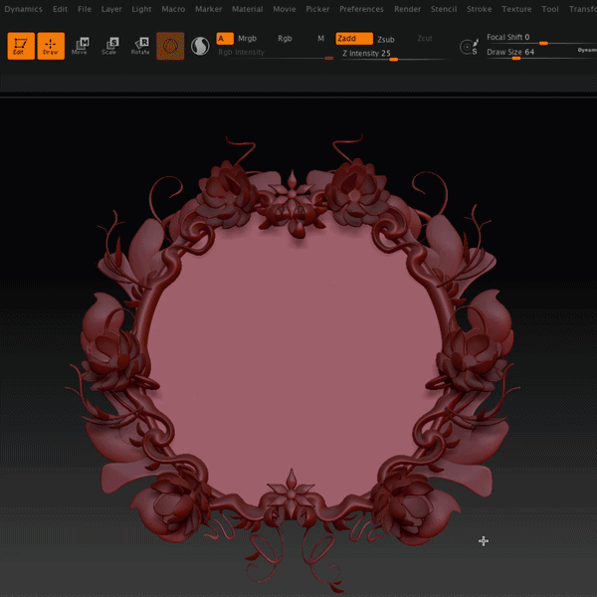Click the bottom star flower ornament
Image resolution: width=597 pixels, height=597 pixels.
pos(292,495)
